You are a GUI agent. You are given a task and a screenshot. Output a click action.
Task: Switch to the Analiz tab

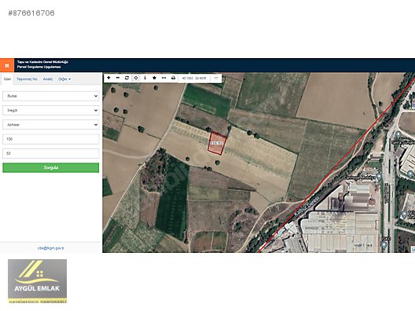[x=48, y=79]
